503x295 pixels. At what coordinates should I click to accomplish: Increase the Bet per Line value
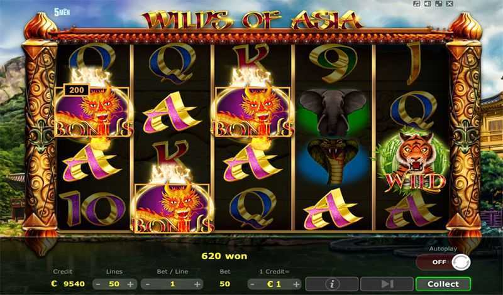(x=197, y=284)
